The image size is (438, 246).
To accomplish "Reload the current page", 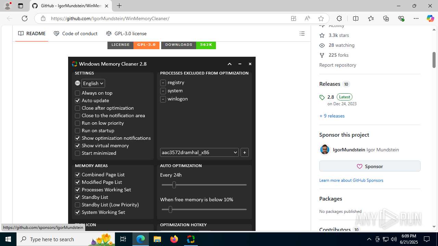I will point(25,18).
